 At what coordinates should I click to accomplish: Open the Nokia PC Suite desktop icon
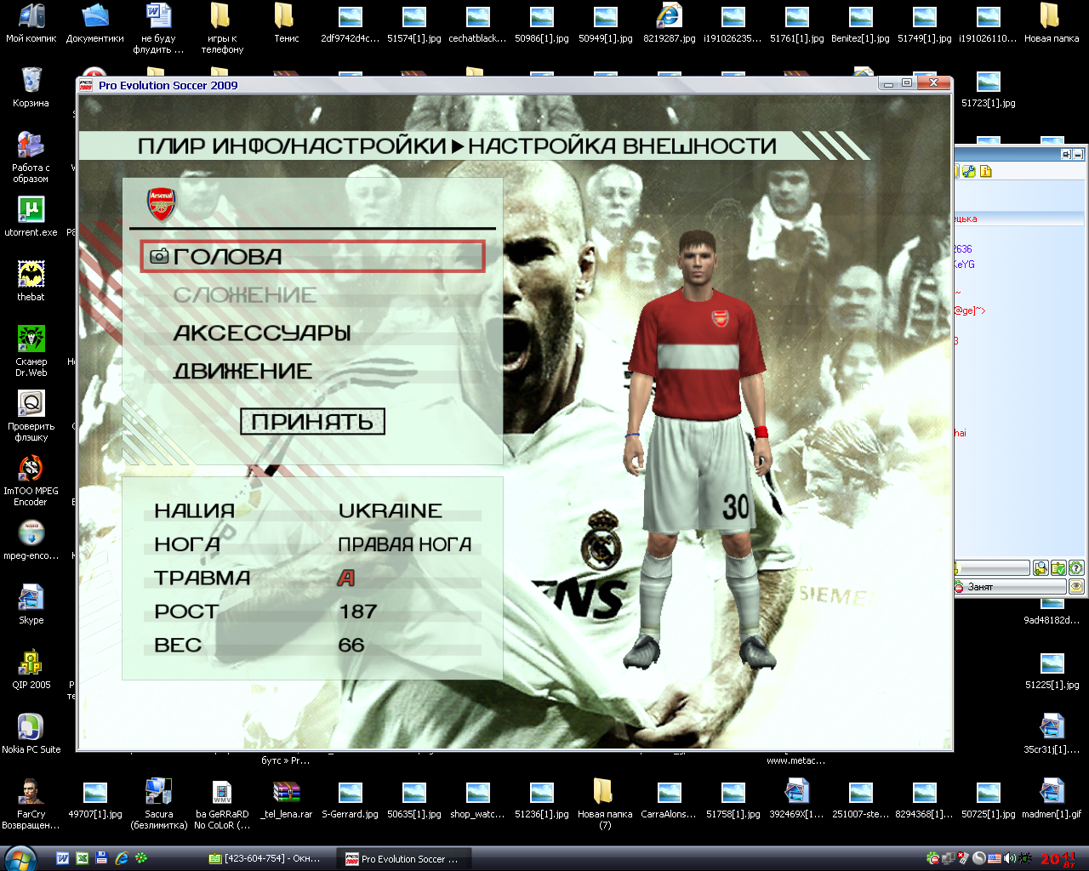click(31, 734)
